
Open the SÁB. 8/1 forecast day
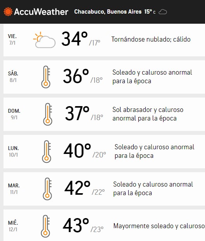coord(104,77)
